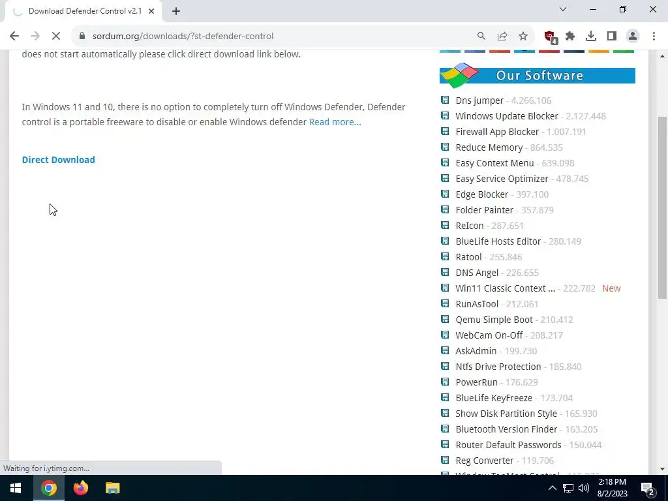Screen dimensions: 668x501
Task: Click the scrollbar down arrow
Action: point(663,469)
